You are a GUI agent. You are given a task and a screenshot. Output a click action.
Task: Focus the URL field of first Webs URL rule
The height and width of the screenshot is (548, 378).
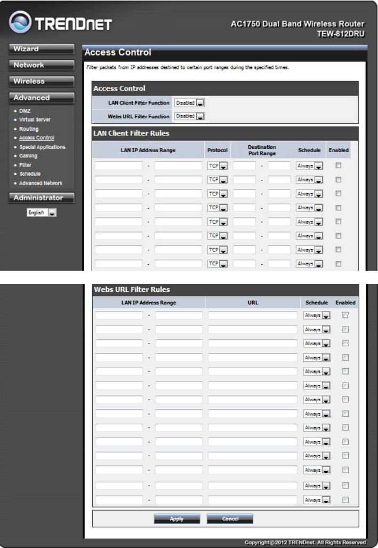click(253, 315)
